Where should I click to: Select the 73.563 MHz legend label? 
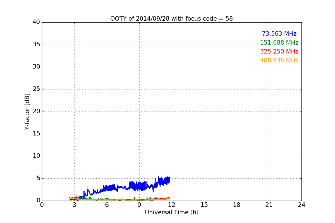pos(279,34)
